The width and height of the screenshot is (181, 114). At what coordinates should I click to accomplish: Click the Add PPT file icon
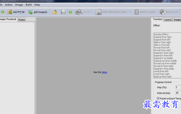click(10, 12)
